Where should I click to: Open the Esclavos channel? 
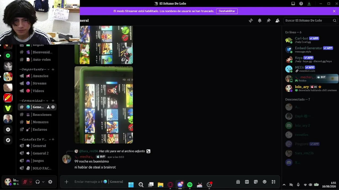click(37, 130)
